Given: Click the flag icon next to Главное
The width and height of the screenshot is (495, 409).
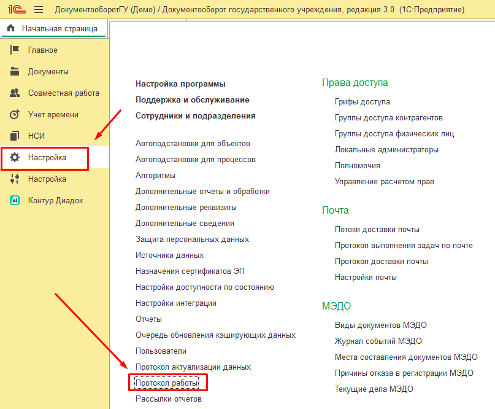Looking at the screenshot, I should click(15, 50).
